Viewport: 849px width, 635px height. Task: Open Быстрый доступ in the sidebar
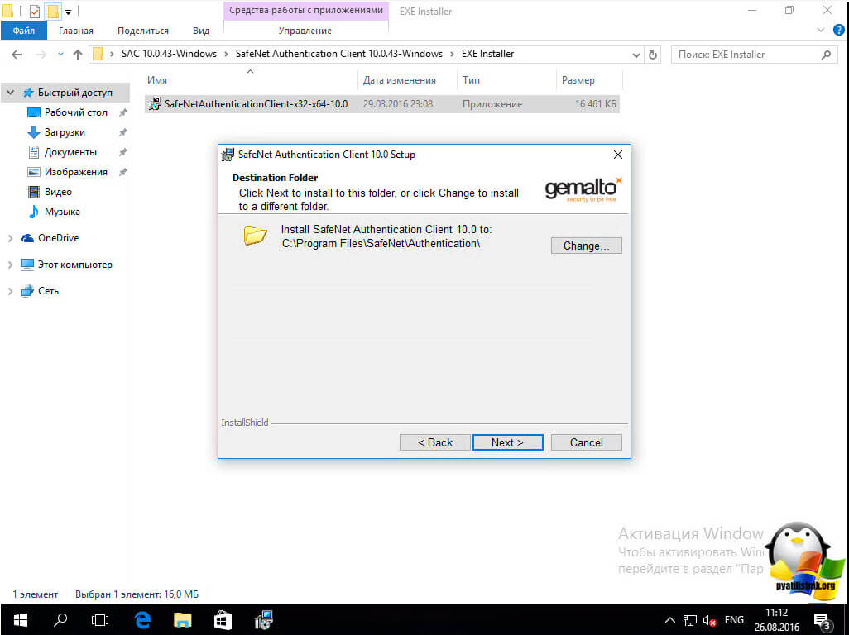pos(74,93)
